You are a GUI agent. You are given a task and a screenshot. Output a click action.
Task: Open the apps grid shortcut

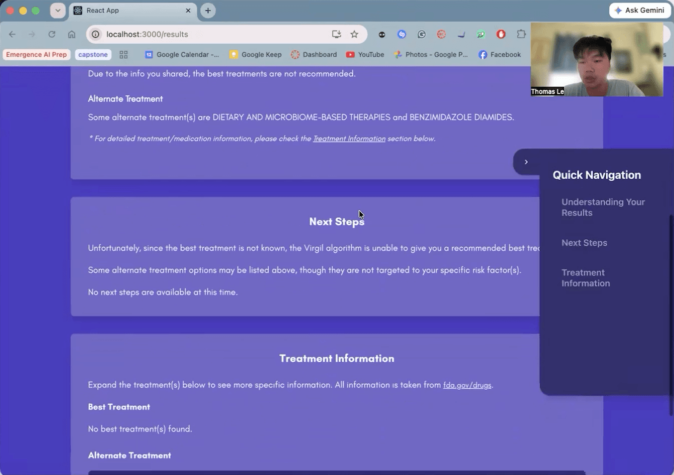tap(123, 55)
